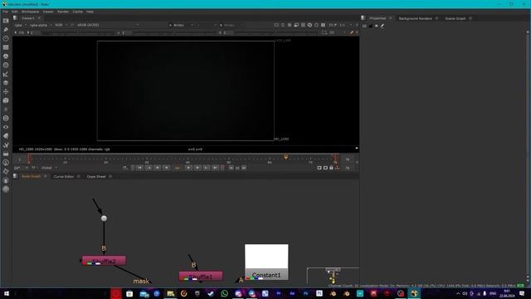
Task: Switch to the Curve Editor tab
Action: point(64,177)
